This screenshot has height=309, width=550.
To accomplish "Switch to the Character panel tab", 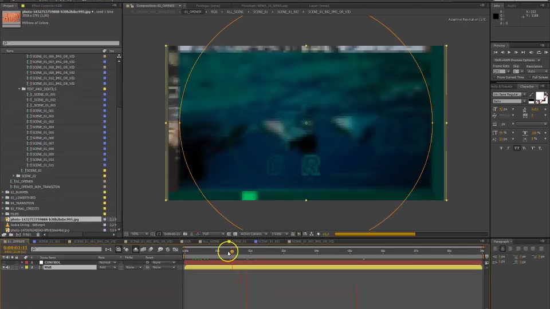I will click(x=527, y=86).
